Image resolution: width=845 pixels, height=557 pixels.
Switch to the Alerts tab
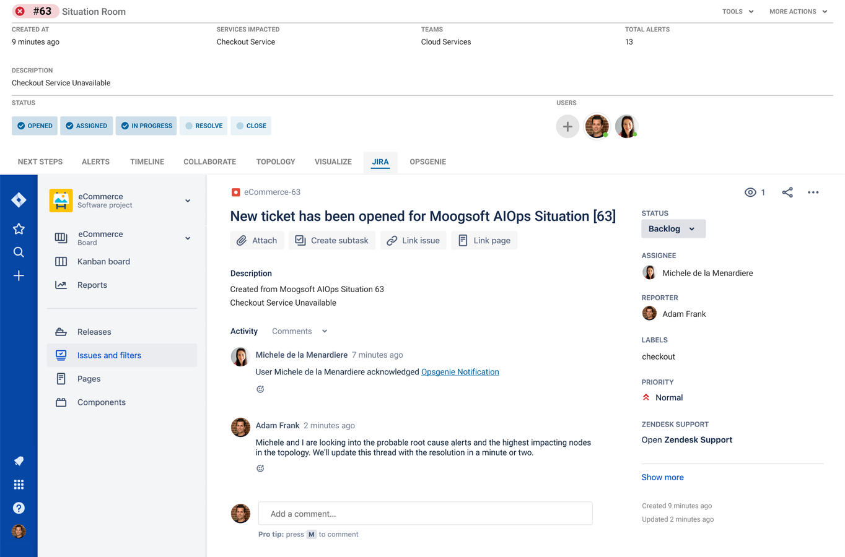(x=95, y=162)
